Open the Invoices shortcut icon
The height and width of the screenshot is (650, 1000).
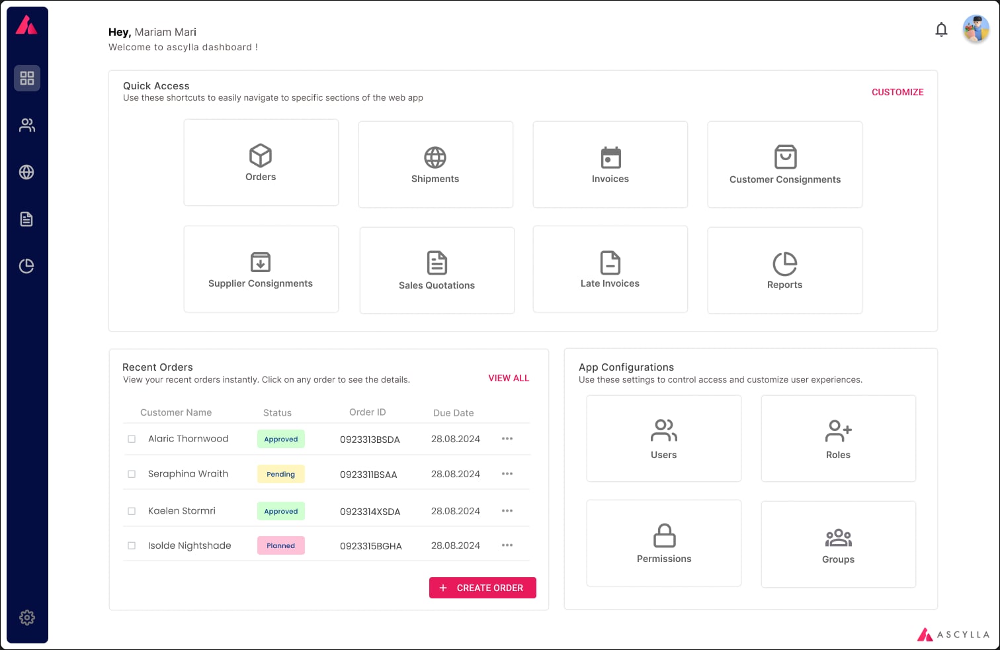pyautogui.click(x=610, y=158)
